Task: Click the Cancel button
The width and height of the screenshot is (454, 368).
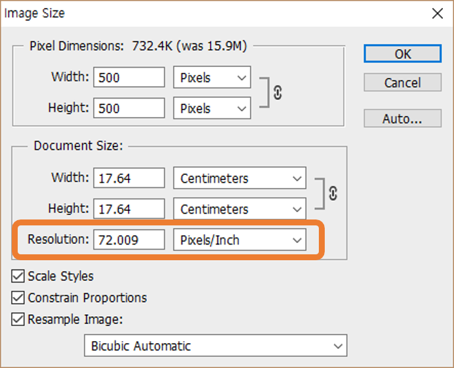Action: pyautogui.click(x=402, y=83)
